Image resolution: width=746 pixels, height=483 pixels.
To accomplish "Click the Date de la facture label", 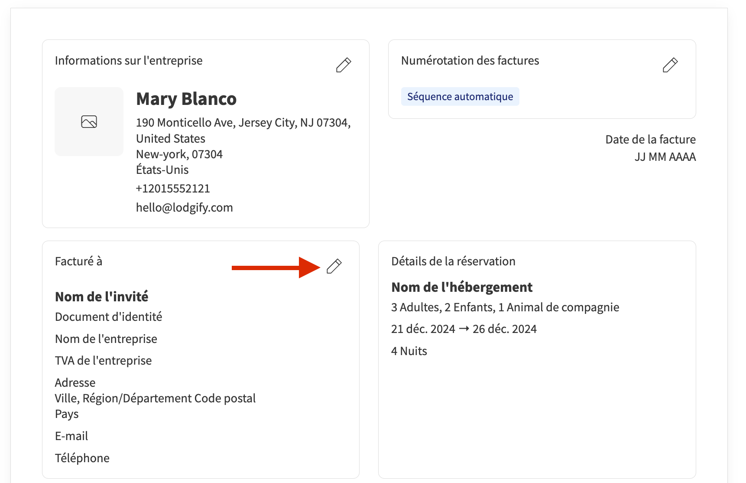I will point(650,140).
